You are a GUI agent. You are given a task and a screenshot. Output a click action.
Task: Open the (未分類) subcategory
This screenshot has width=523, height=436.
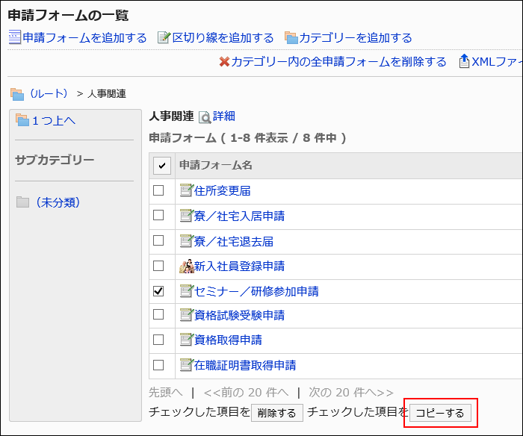coord(58,202)
